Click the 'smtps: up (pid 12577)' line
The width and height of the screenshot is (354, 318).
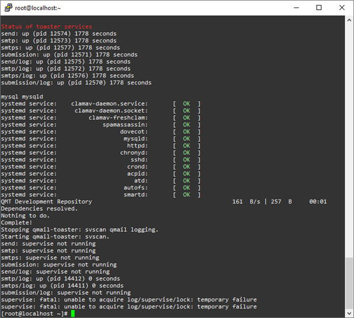pyautogui.click(x=61, y=48)
